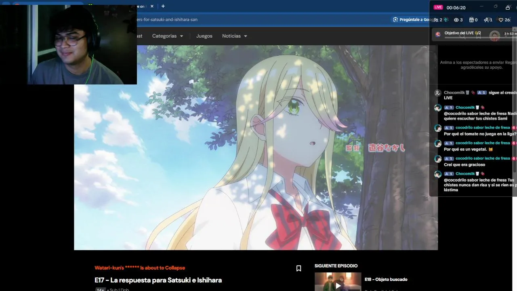Click the SIGUIENTE EPISODIO heading
The height and width of the screenshot is (291, 517).
(x=336, y=266)
